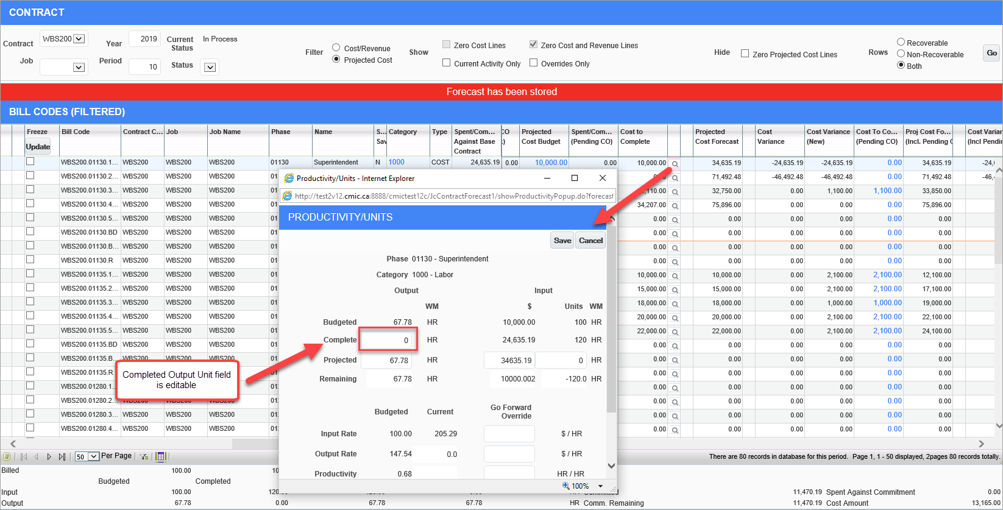Image resolution: width=1003 pixels, height=510 pixels.
Task: Sort by Bill Code column header
Action: pos(76,132)
